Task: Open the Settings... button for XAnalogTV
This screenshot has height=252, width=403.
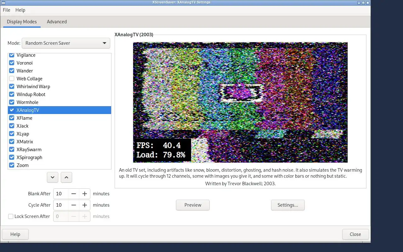Action: [288, 205]
